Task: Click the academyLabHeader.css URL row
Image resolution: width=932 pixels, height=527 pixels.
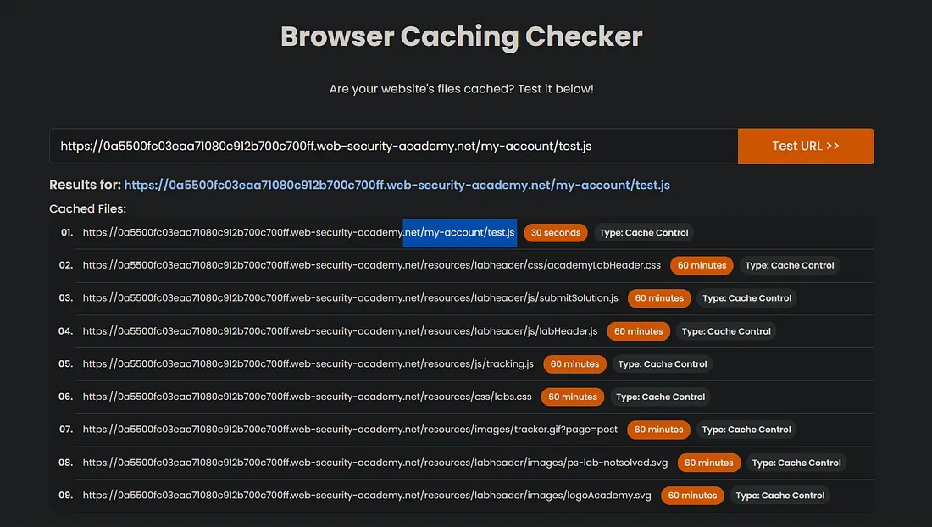Action: click(x=371, y=265)
